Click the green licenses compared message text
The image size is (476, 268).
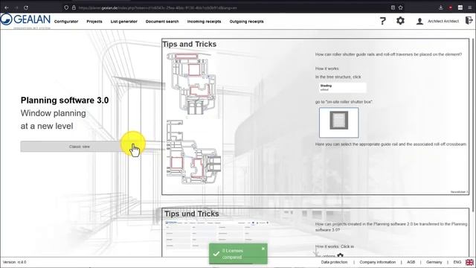point(232,254)
